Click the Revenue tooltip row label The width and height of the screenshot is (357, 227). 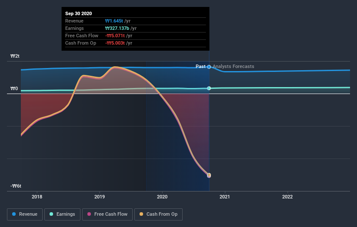tap(74, 21)
